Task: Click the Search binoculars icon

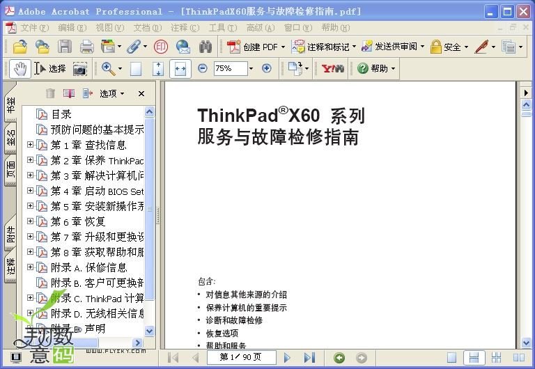Action: click(206, 47)
